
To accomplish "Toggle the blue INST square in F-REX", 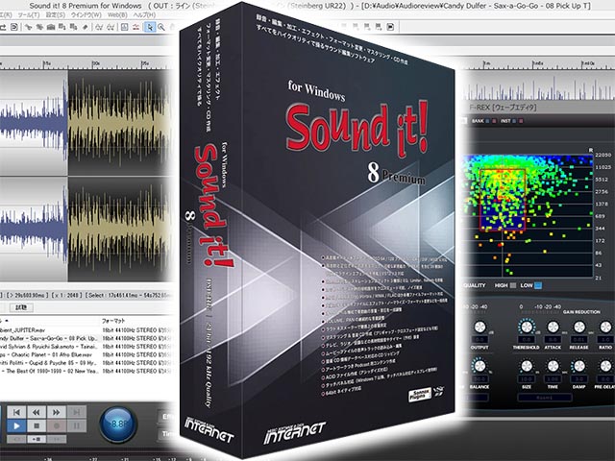I will click(x=514, y=121).
